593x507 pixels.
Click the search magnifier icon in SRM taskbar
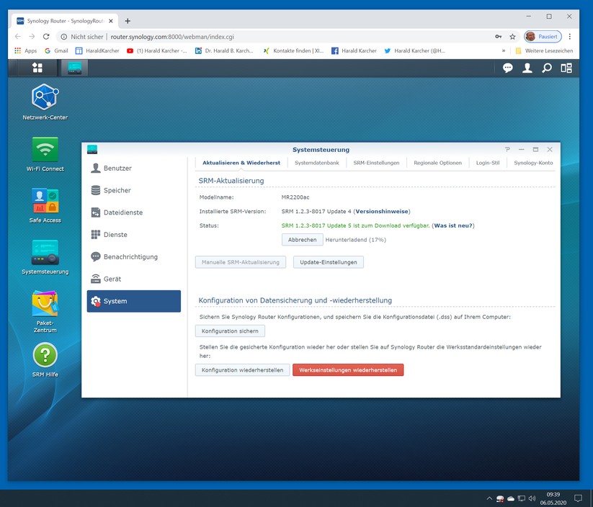pyautogui.click(x=547, y=68)
